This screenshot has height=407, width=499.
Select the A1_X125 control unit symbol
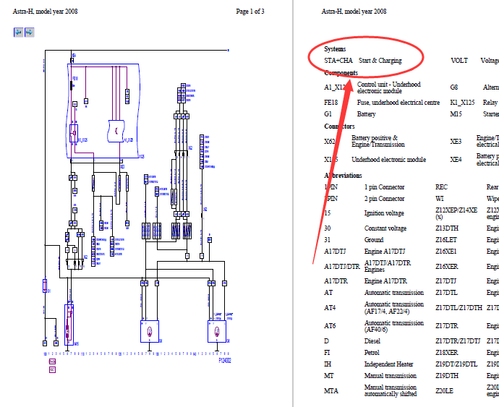click(116, 131)
